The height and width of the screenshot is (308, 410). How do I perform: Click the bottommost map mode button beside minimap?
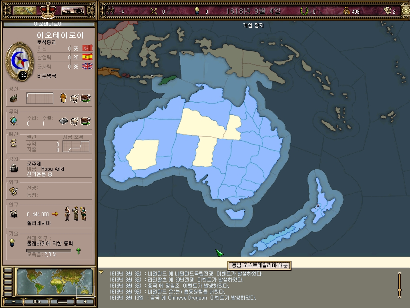point(8,294)
